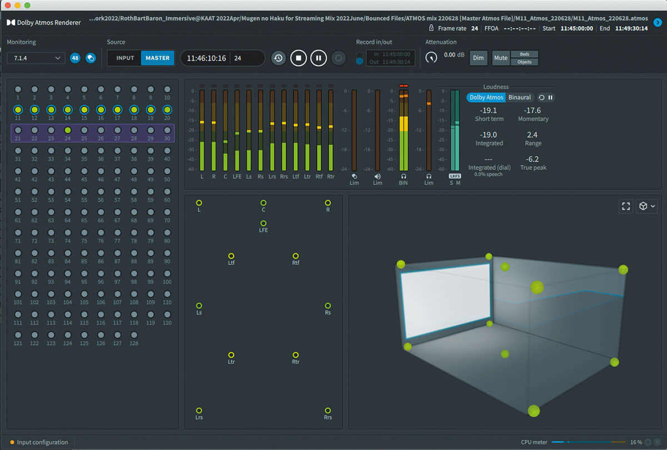The width and height of the screenshot is (667, 450).
Task: Click the -19.1 Short term value
Action: (x=489, y=111)
